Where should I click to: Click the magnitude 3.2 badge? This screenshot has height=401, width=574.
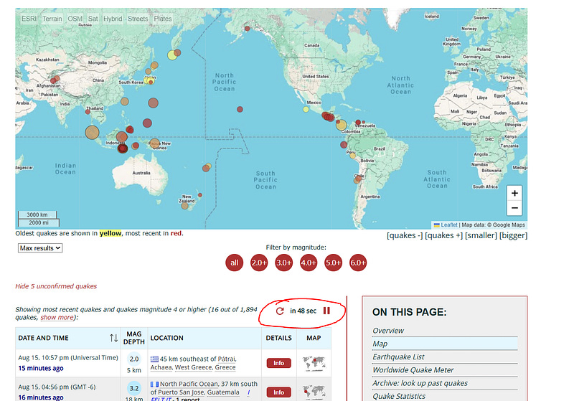pyautogui.click(x=134, y=388)
